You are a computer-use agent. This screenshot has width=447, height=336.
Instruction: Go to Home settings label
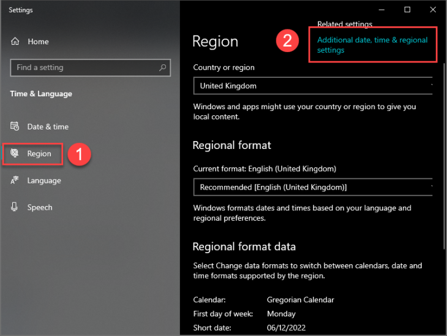click(x=38, y=42)
